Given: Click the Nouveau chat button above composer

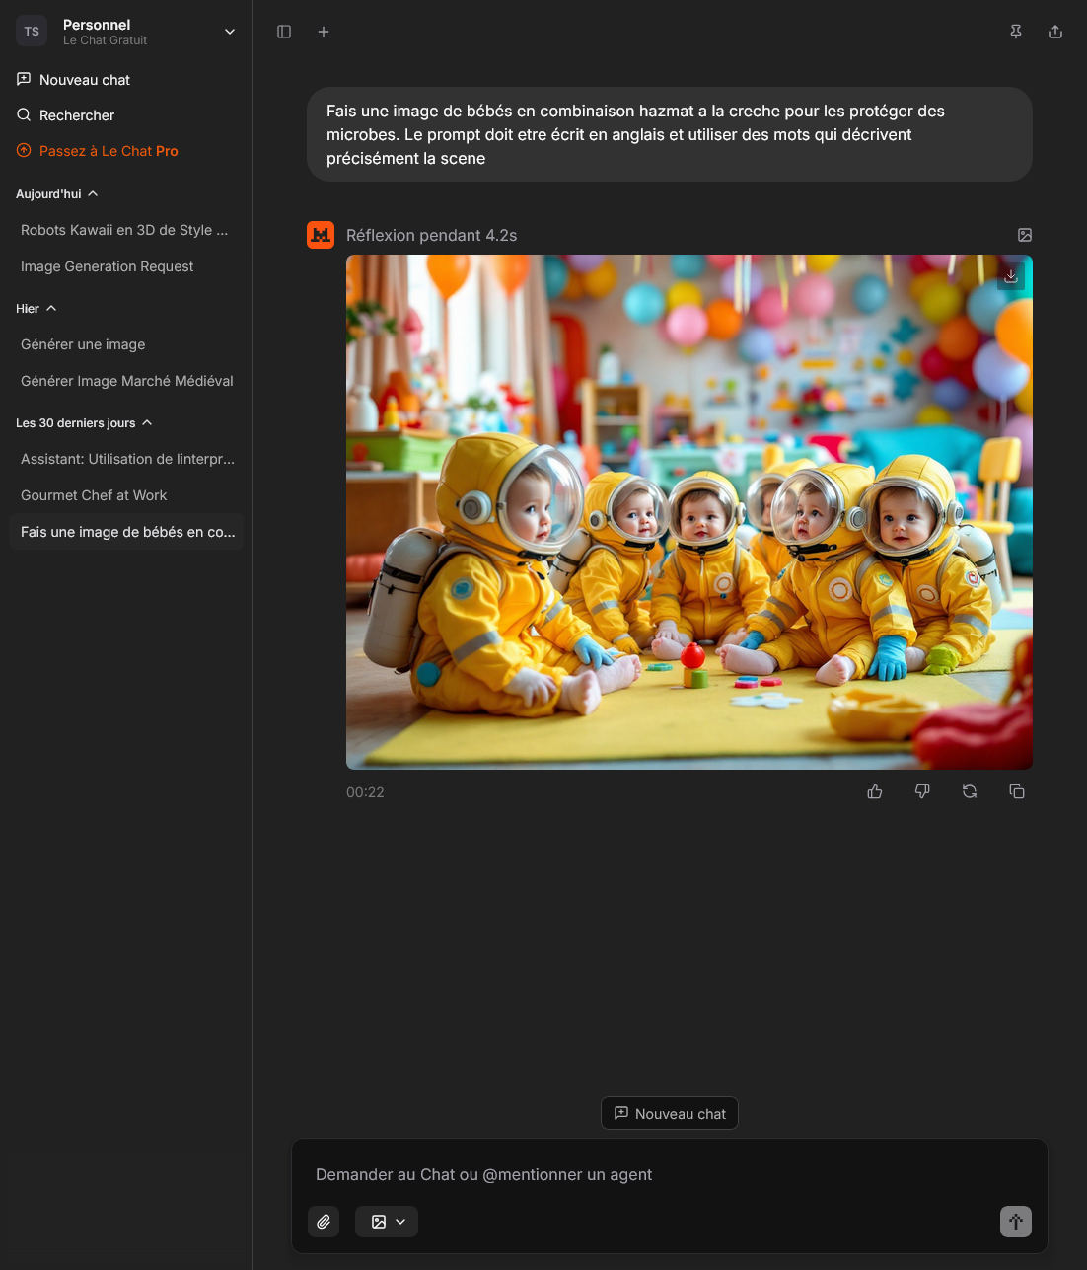Looking at the screenshot, I should (670, 1113).
